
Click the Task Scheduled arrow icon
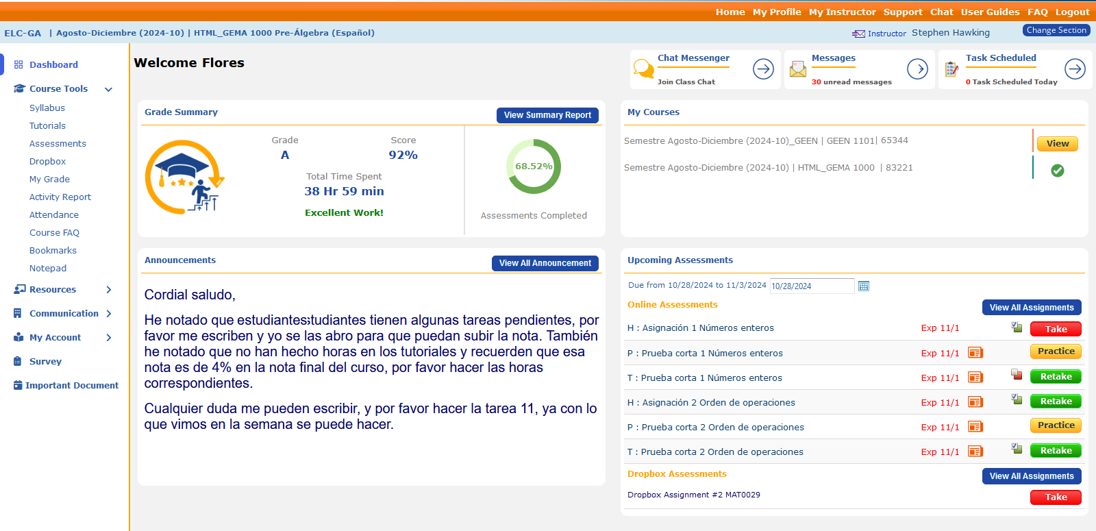click(x=1075, y=69)
